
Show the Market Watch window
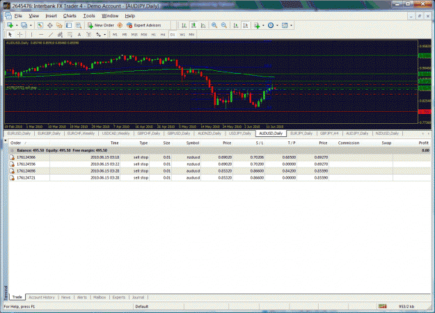click(x=40, y=25)
